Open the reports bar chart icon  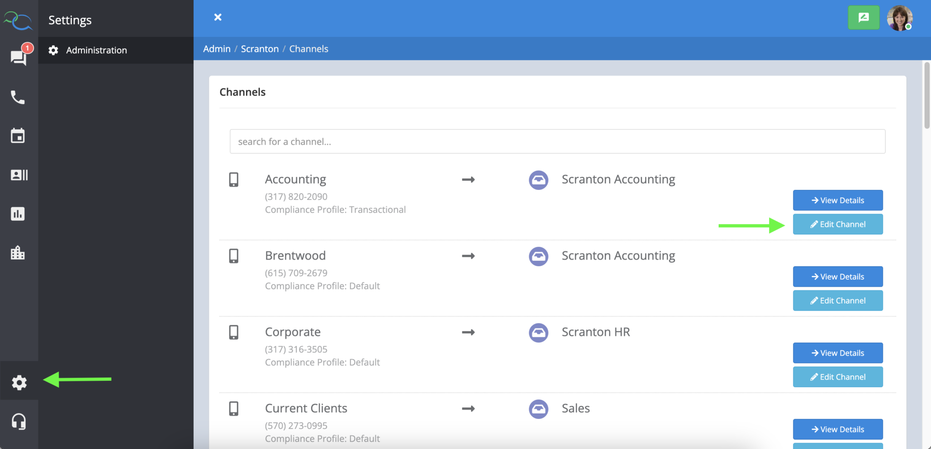point(18,214)
